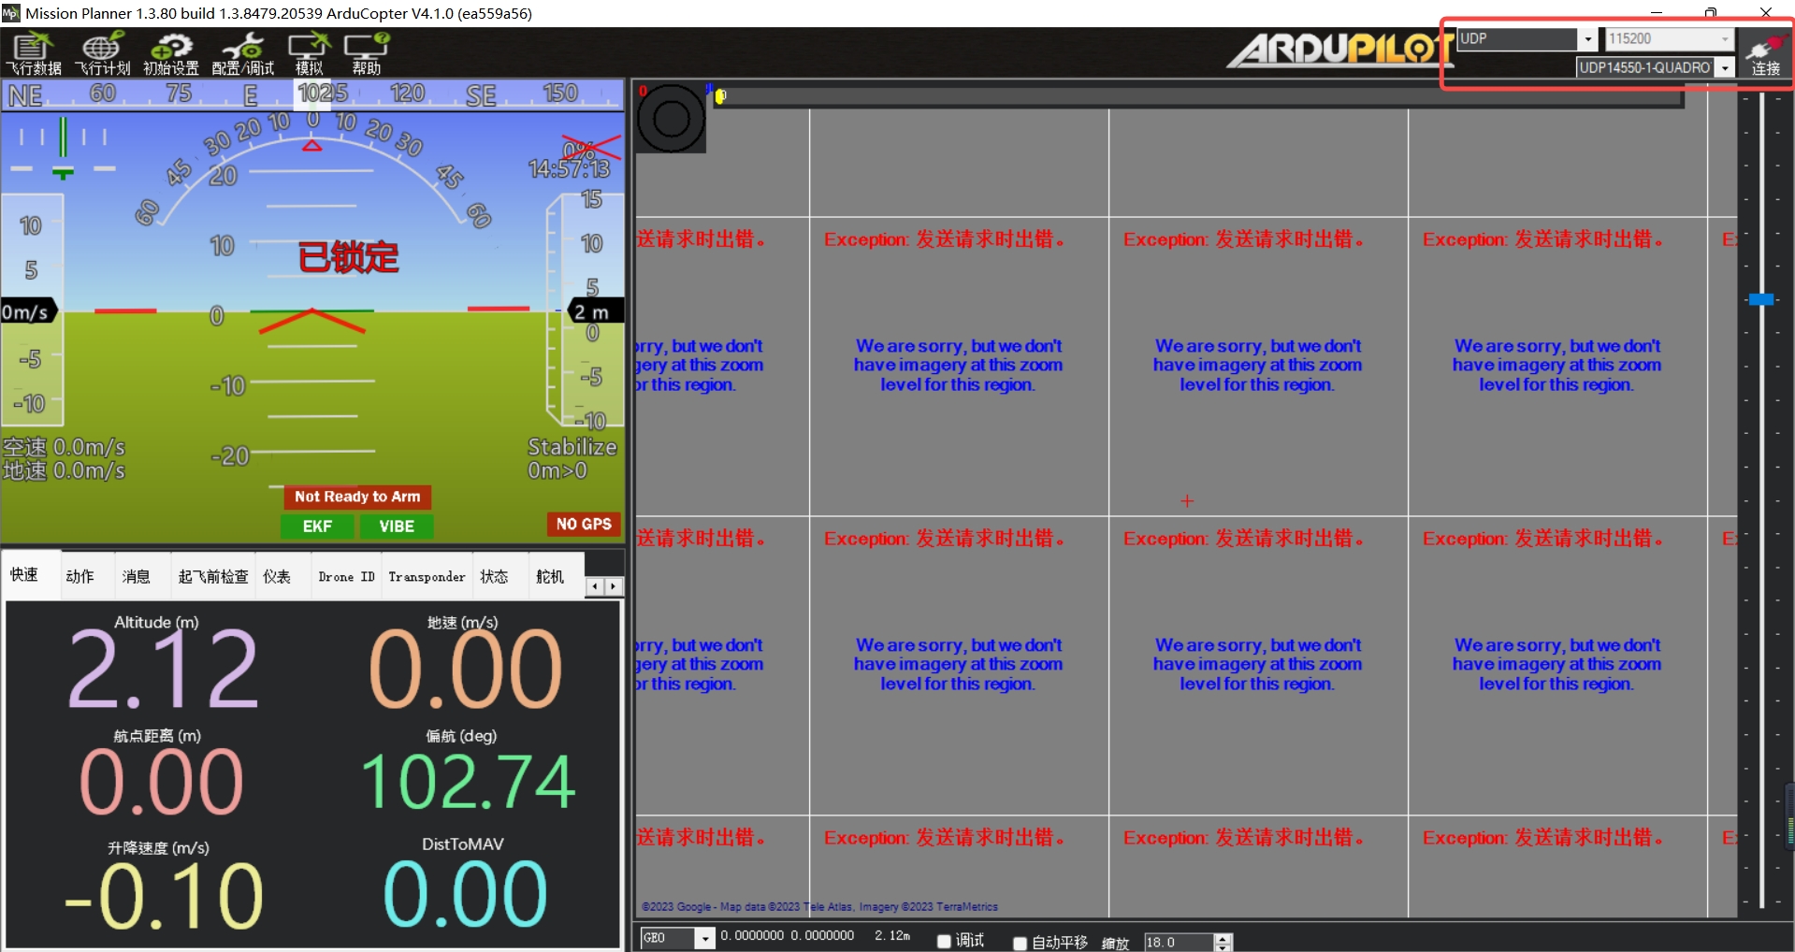Click the blue map zoom slider handle
The image size is (1795, 952).
tap(1760, 299)
